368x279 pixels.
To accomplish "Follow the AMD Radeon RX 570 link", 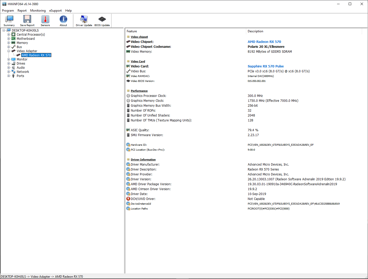I will (264, 42).
